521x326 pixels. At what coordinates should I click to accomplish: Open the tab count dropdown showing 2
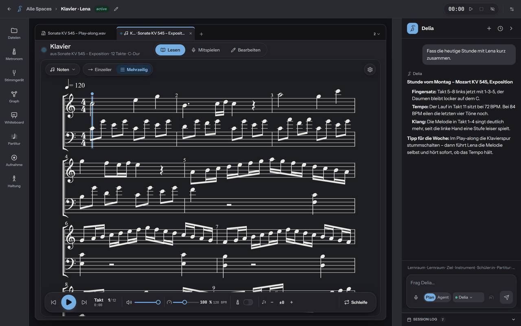[x=377, y=34]
